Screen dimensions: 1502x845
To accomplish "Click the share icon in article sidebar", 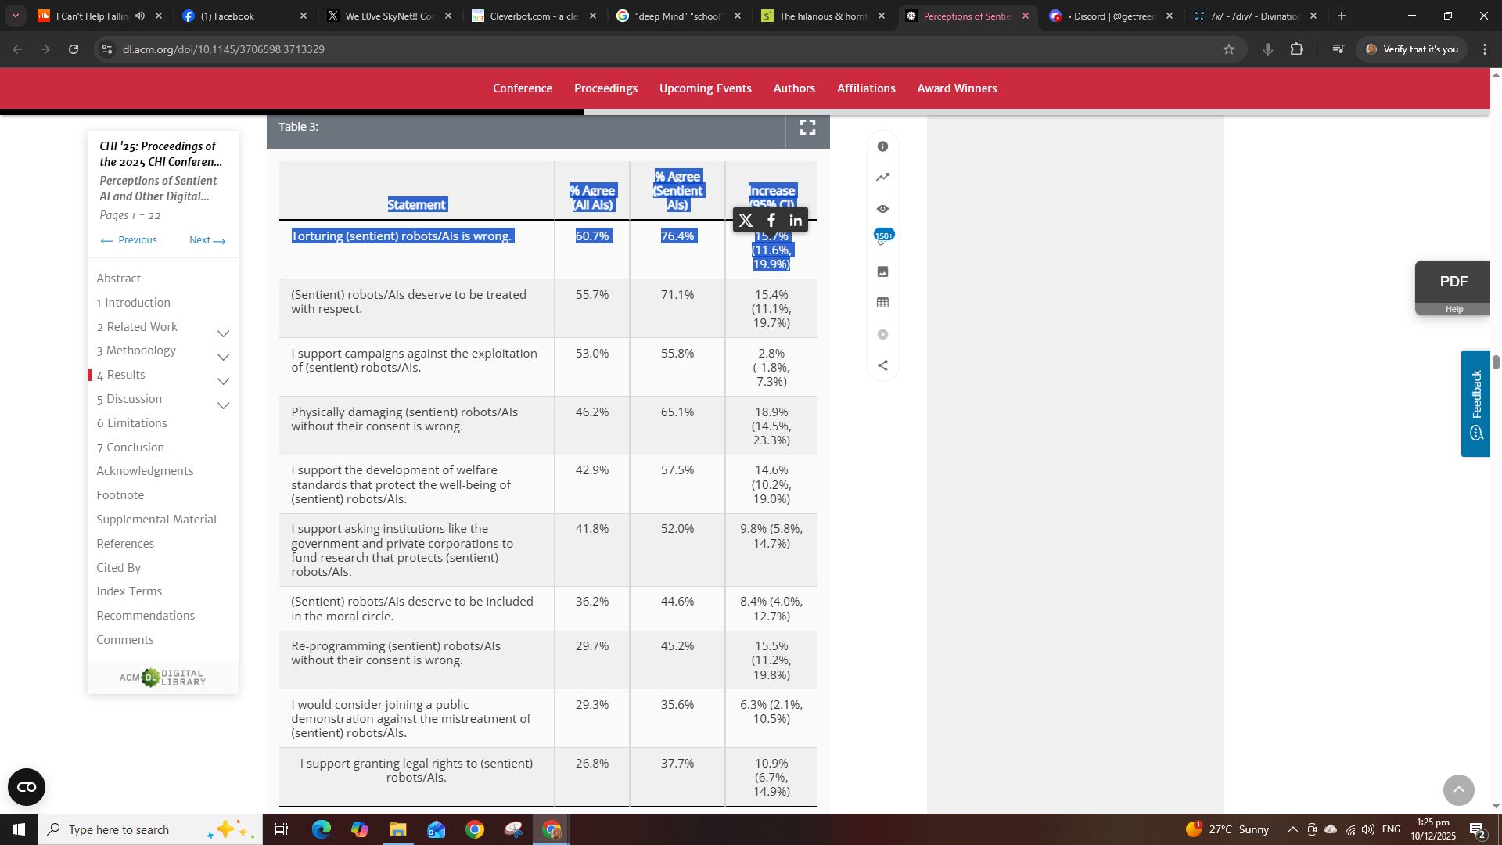I will [882, 365].
